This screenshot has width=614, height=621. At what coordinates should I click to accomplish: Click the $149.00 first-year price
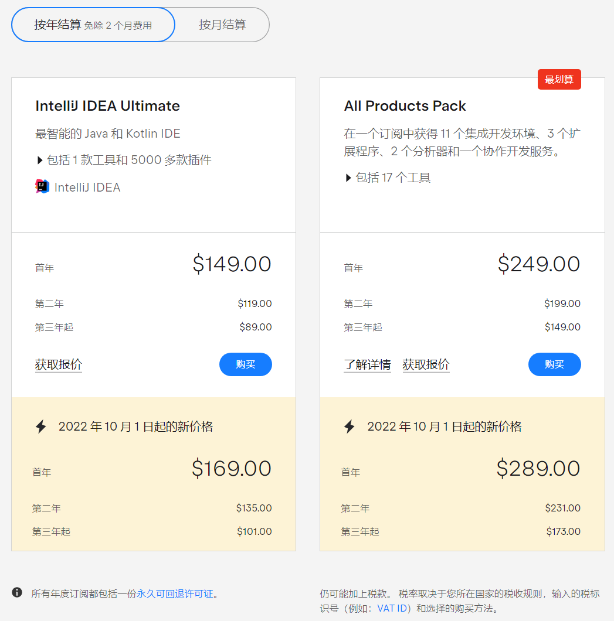(x=232, y=264)
